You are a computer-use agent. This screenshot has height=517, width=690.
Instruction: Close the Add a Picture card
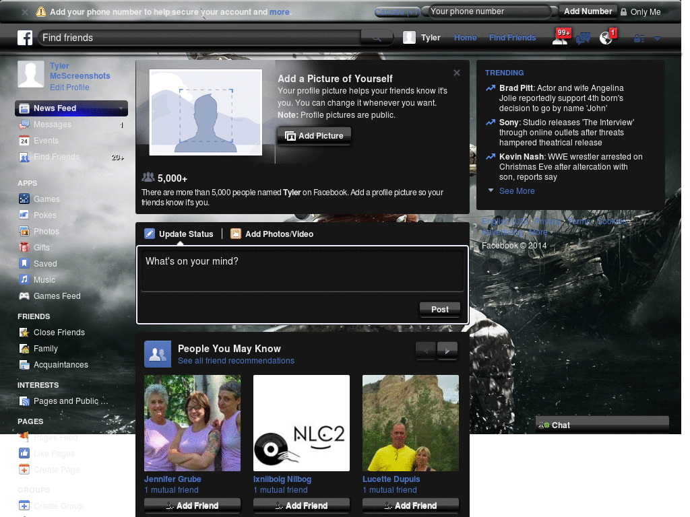[x=457, y=73]
